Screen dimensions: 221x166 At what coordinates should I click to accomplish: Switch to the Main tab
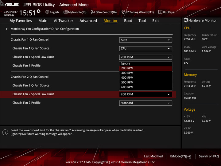coord(43,21)
